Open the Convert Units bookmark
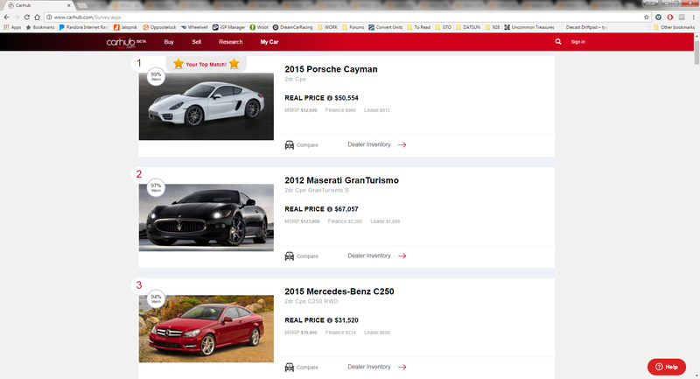This screenshot has height=379, width=700. [385, 27]
